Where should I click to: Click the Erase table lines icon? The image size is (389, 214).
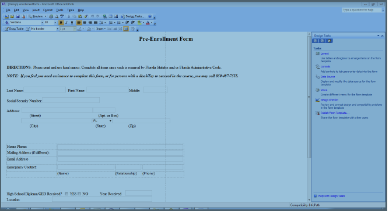[27, 29]
